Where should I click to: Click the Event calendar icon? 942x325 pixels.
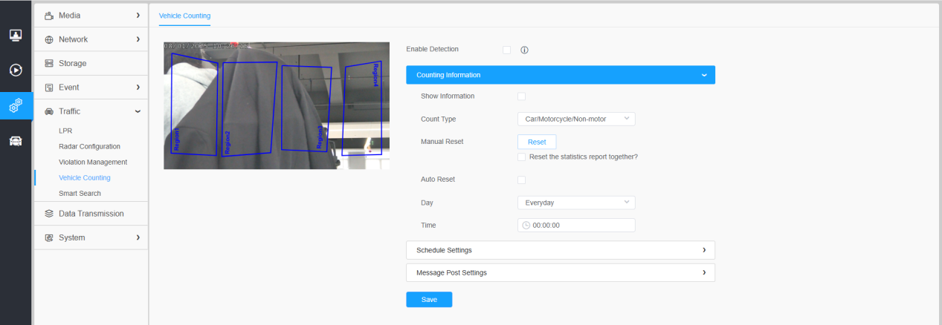click(49, 88)
